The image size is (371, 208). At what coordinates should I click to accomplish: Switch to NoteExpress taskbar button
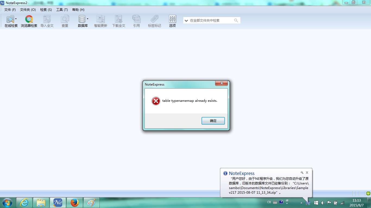[x=58, y=203]
